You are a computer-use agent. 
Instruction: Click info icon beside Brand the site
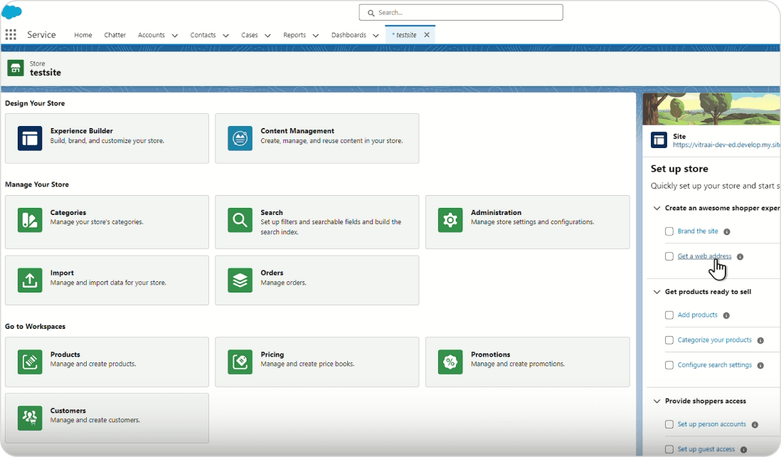click(727, 232)
